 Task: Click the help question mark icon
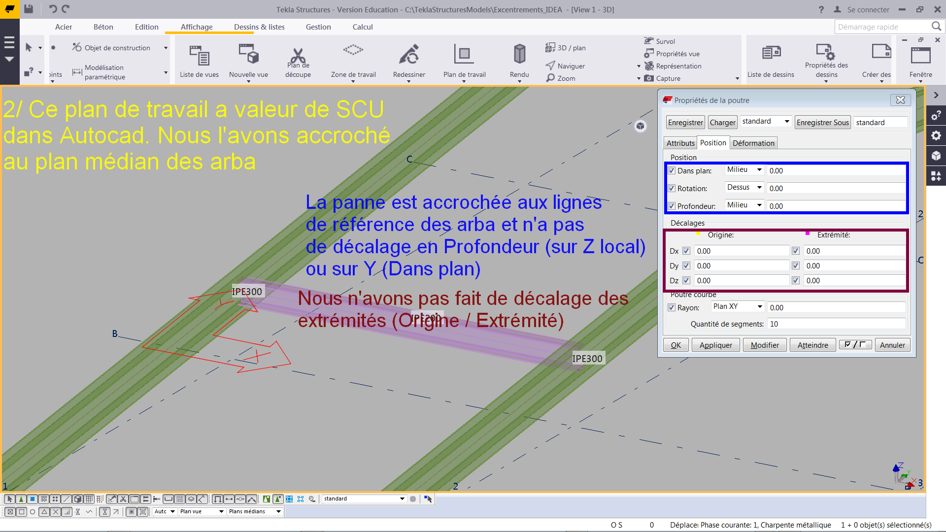click(821, 9)
